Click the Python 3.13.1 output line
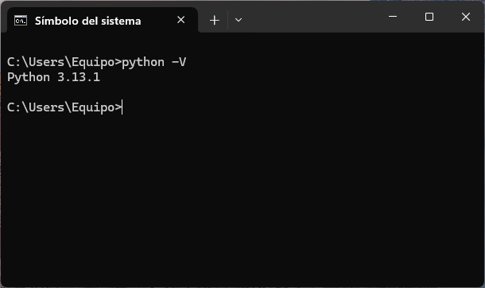 point(53,77)
